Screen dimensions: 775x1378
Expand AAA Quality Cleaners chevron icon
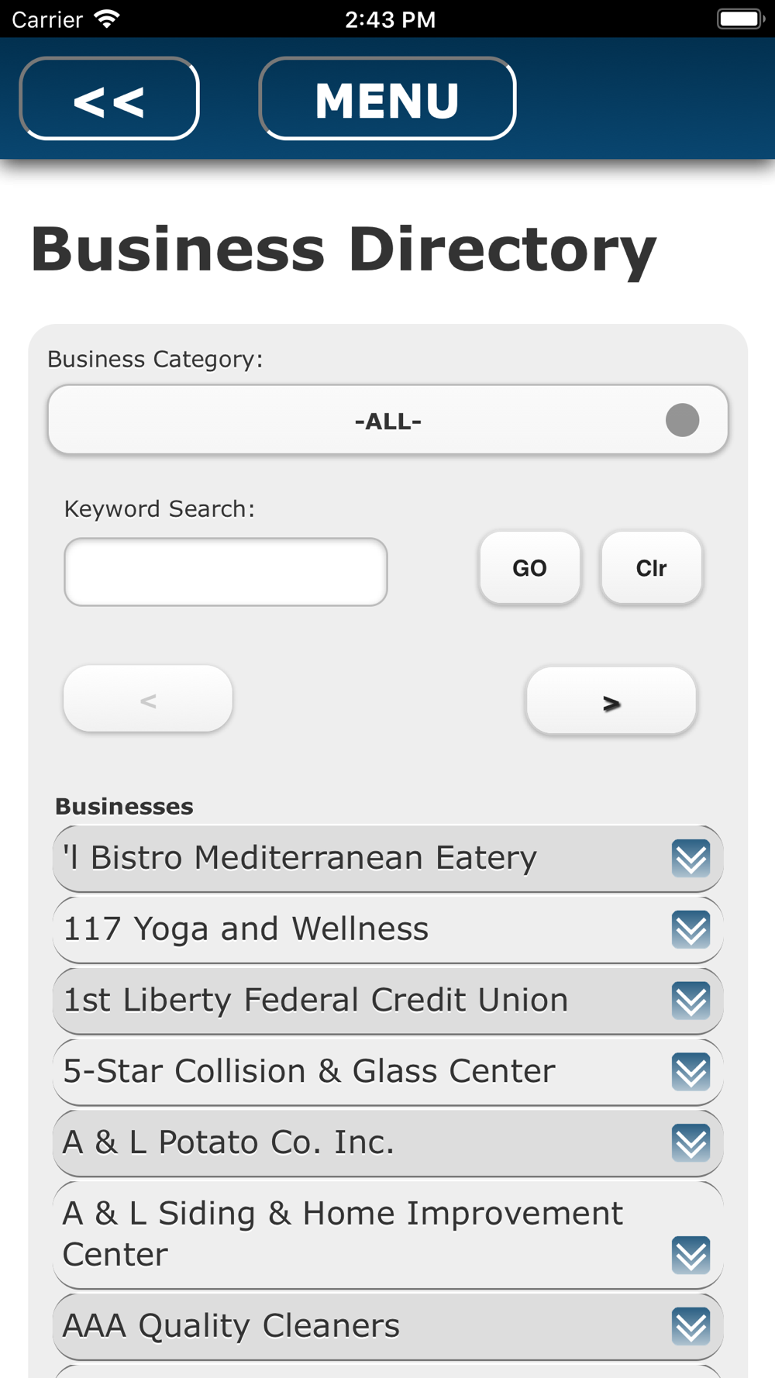point(691,1326)
